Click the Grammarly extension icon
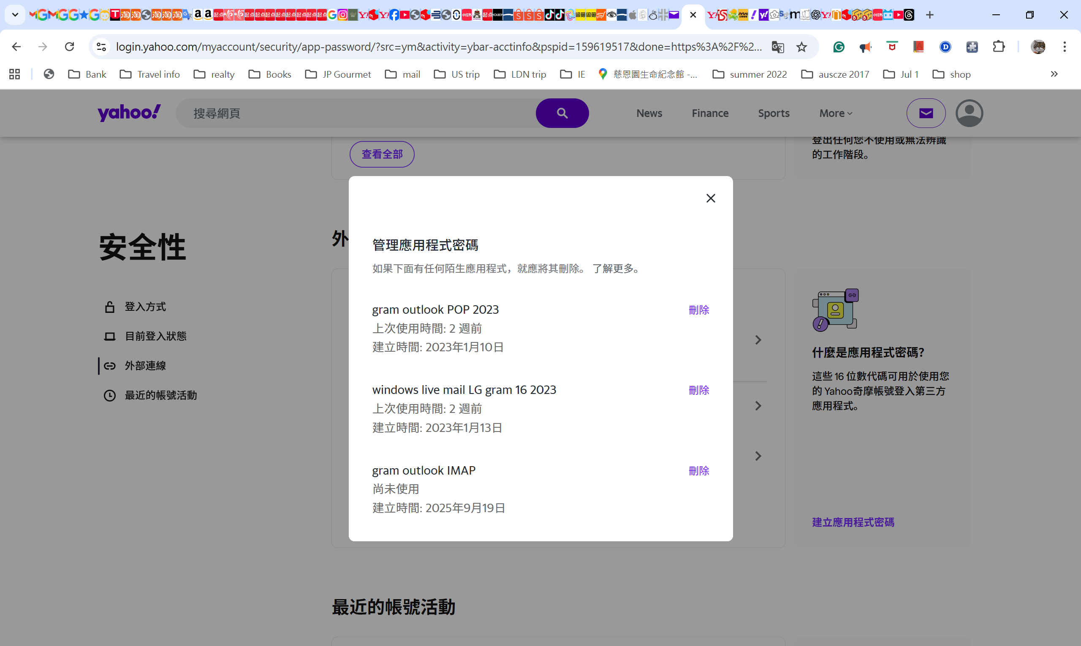Image resolution: width=1081 pixels, height=646 pixels. (839, 47)
